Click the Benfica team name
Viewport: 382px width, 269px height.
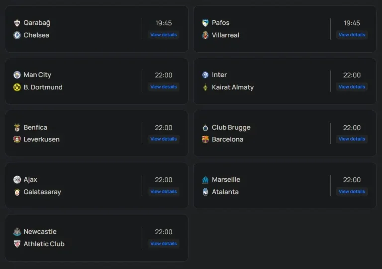pos(35,127)
